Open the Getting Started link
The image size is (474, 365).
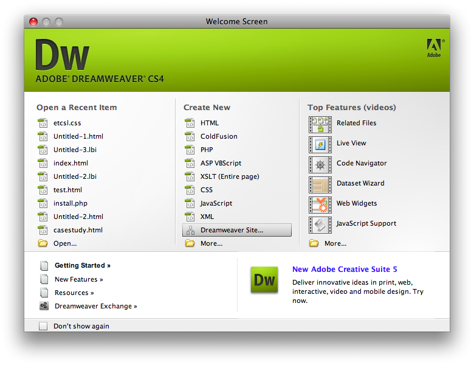click(x=82, y=266)
